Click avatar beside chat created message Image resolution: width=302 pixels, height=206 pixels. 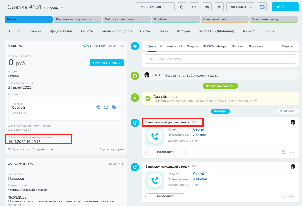(147, 75)
